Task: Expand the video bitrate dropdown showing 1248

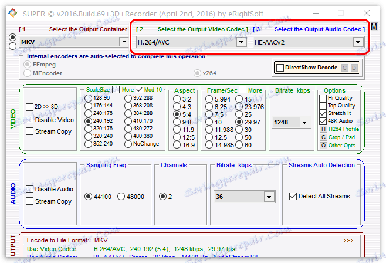Action: pos(305,122)
